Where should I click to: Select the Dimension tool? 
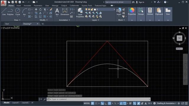pyautogui.click(x=65, y=12)
